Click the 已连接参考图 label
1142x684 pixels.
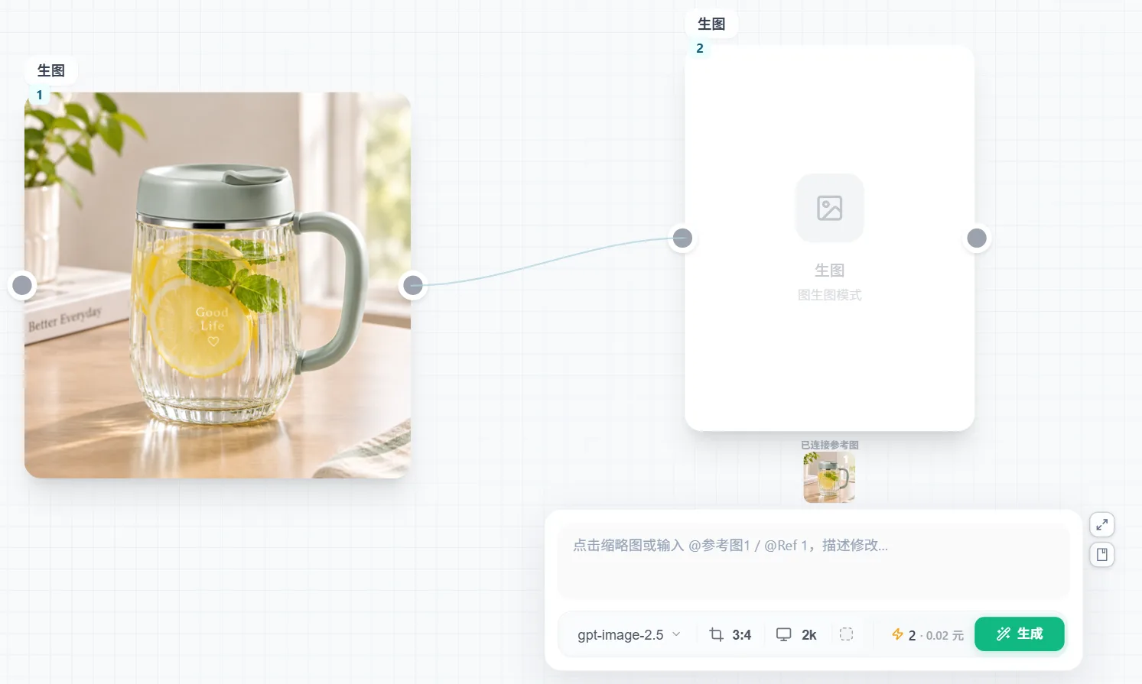click(x=830, y=445)
